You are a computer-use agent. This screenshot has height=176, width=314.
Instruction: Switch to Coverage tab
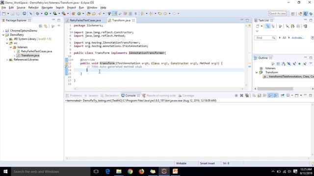pos(186,96)
